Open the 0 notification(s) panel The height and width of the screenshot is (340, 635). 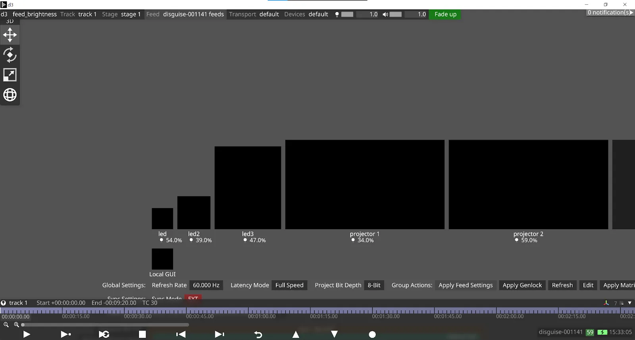click(x=610, y=13)
